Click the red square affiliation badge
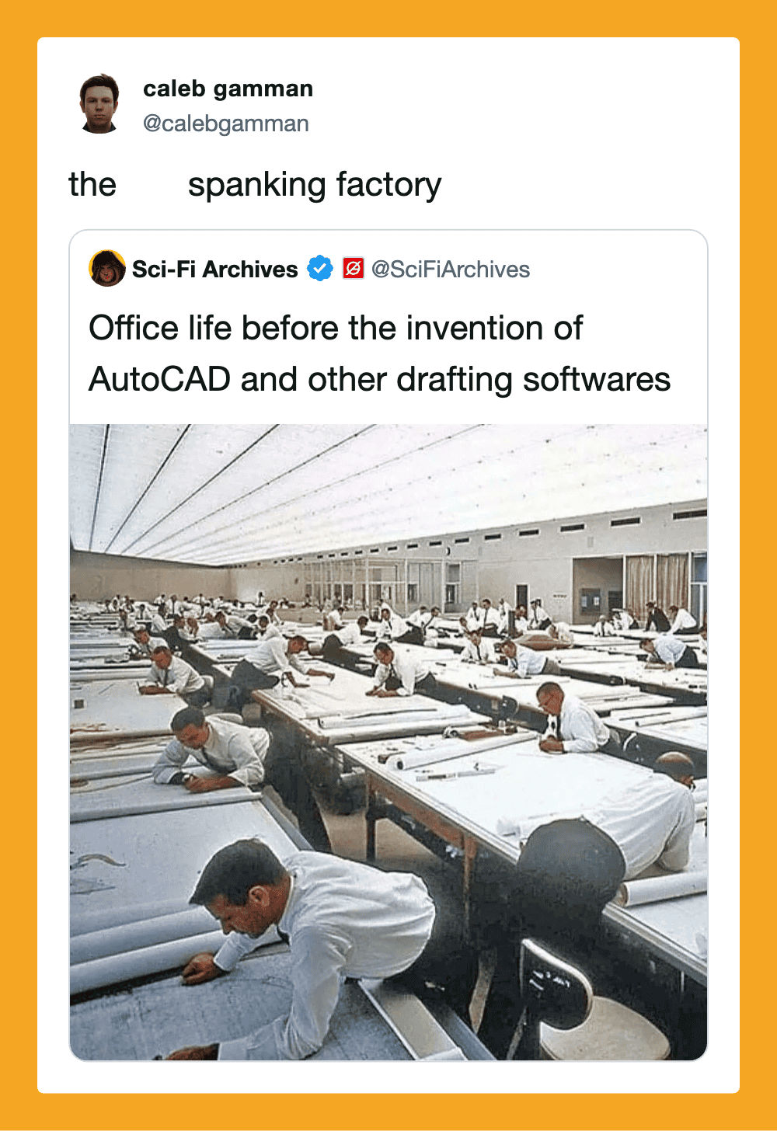Image resolution: width=777 pixels, height=1131 pixels. pos(354,269)
